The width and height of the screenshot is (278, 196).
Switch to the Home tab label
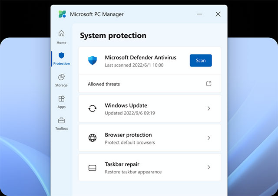coord(61,42)
